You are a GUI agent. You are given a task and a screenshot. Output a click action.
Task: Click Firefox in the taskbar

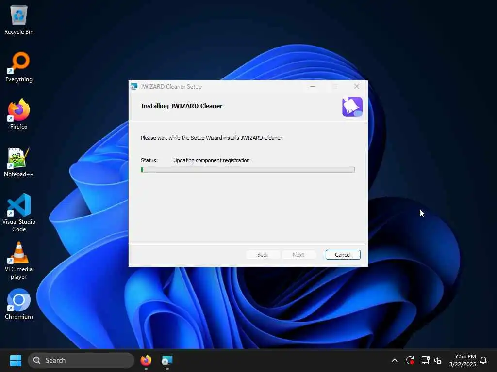(x=146, y=360)
